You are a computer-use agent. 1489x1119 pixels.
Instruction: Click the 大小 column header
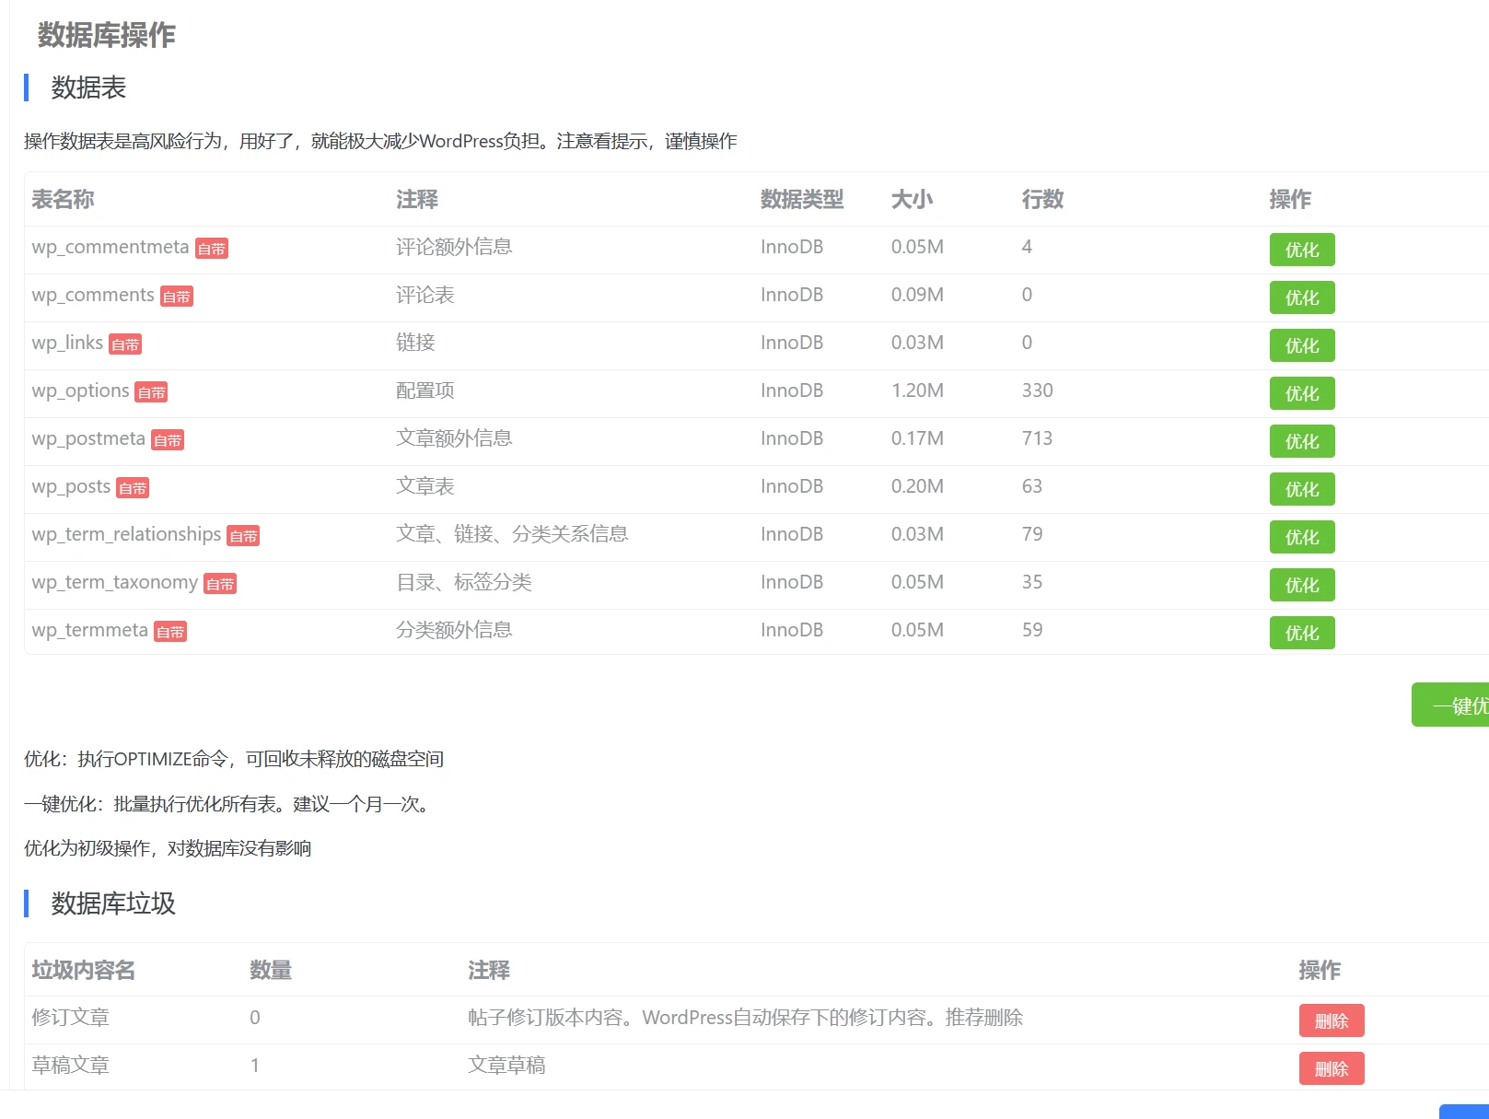click(x=912, y=199)
